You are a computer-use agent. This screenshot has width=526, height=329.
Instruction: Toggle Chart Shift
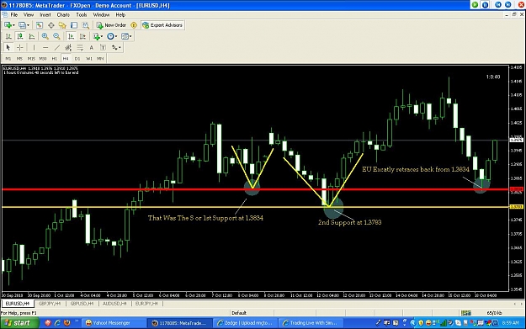[82, 36]
